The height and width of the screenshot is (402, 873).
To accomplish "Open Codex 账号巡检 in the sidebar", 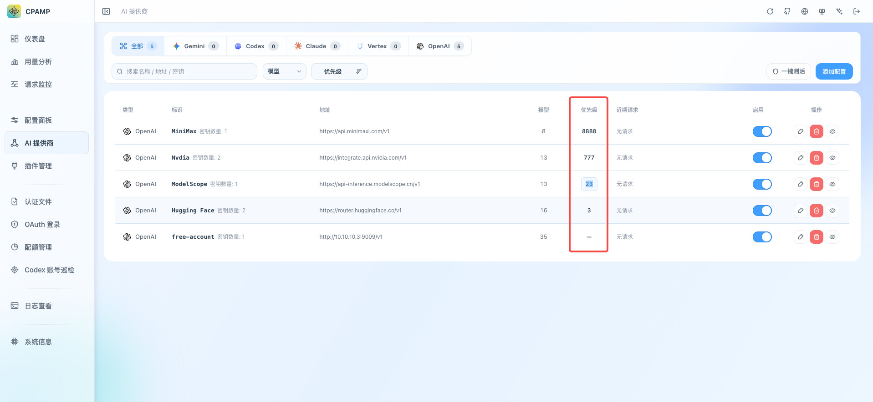I will [46, 270].
